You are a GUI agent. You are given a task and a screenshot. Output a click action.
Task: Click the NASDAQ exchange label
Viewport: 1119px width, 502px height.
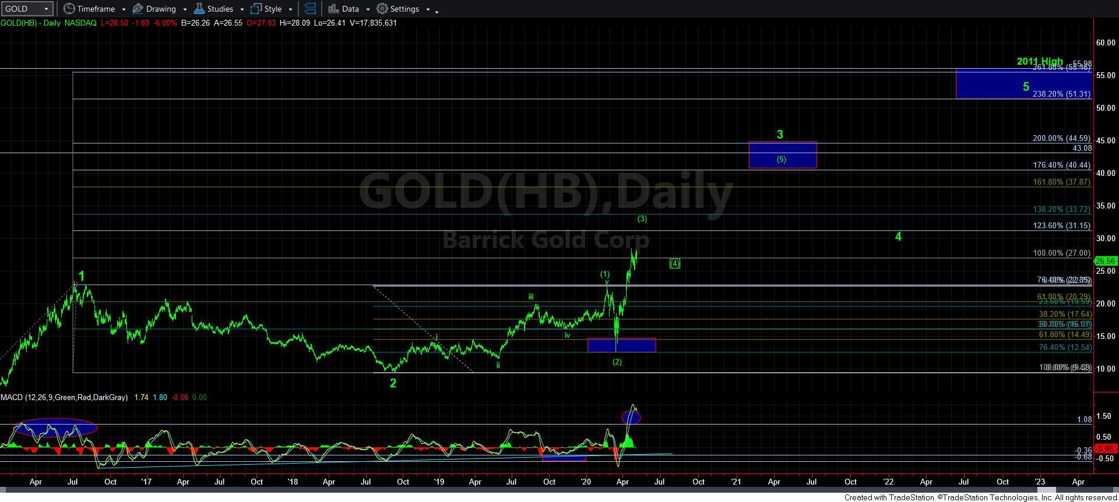point(81,23)
